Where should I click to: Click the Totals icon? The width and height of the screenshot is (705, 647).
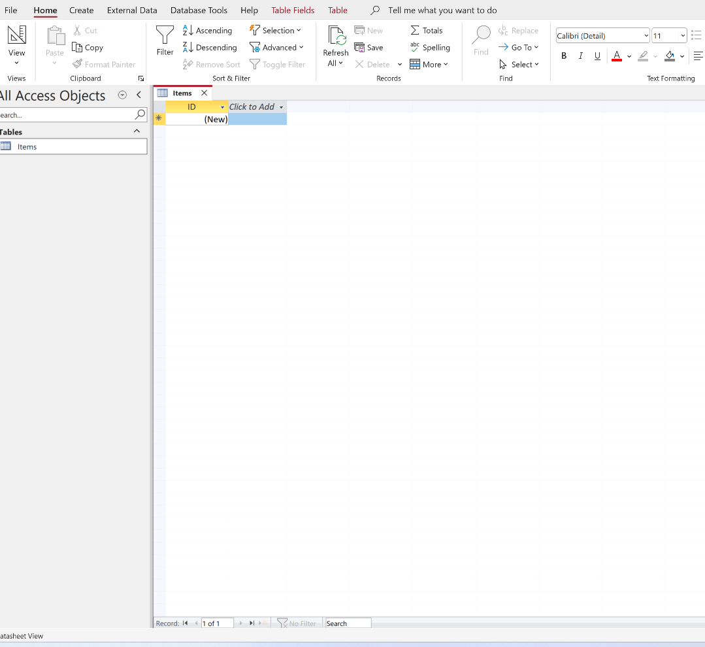427,30
